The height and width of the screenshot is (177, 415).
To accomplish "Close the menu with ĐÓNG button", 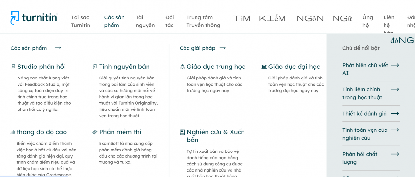I will (402, 40).
